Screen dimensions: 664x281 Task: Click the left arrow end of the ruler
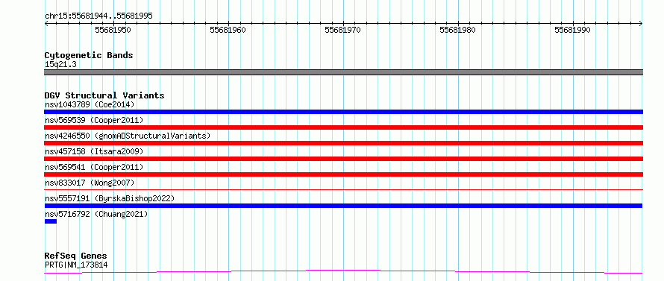(46, 24)
